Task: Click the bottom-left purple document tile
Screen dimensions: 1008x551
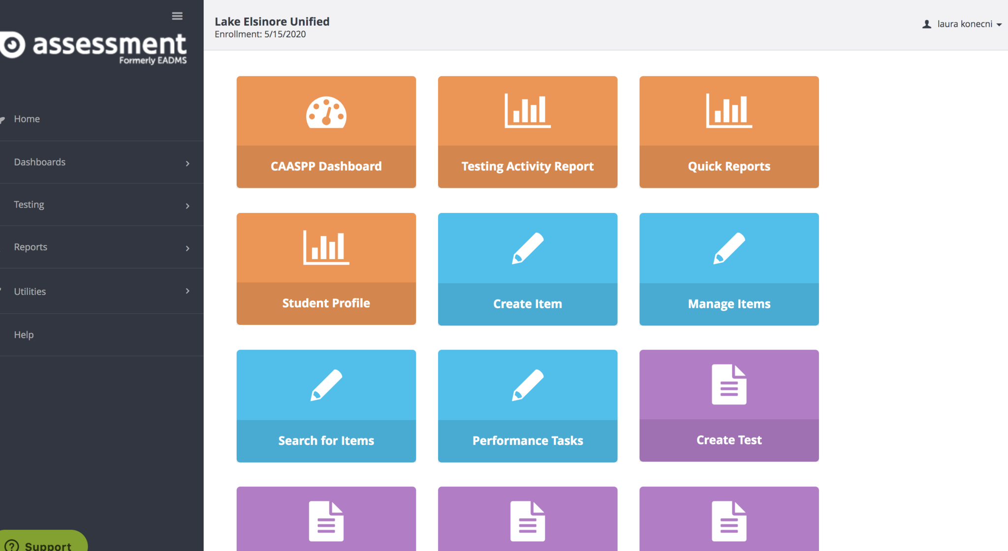Action: pos(326,520)
